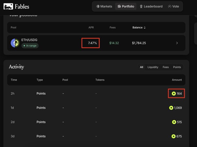
Task: Sort positions by Balance column
Action: [139, 27]
